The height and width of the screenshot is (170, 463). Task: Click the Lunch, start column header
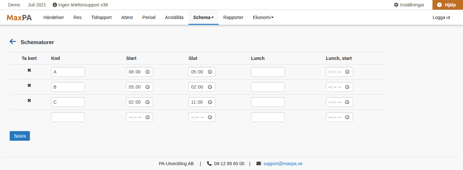click(x=339, y=58)
